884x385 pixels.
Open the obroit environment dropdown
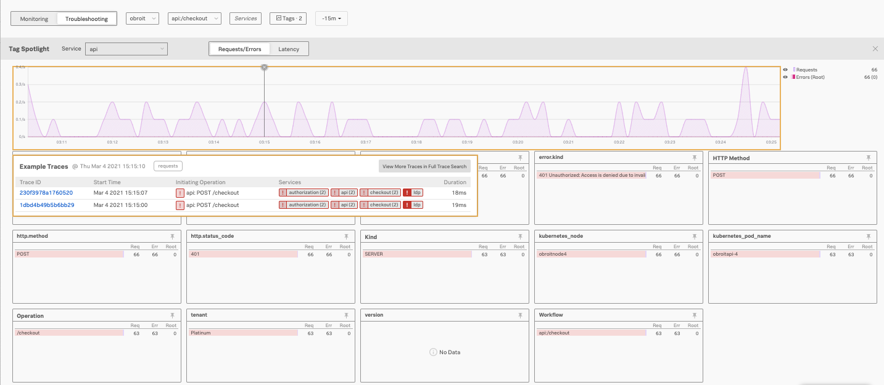tap(142, 18)
